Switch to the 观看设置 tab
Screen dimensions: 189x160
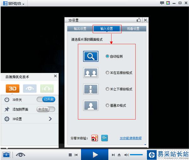[x=133, y=28]
